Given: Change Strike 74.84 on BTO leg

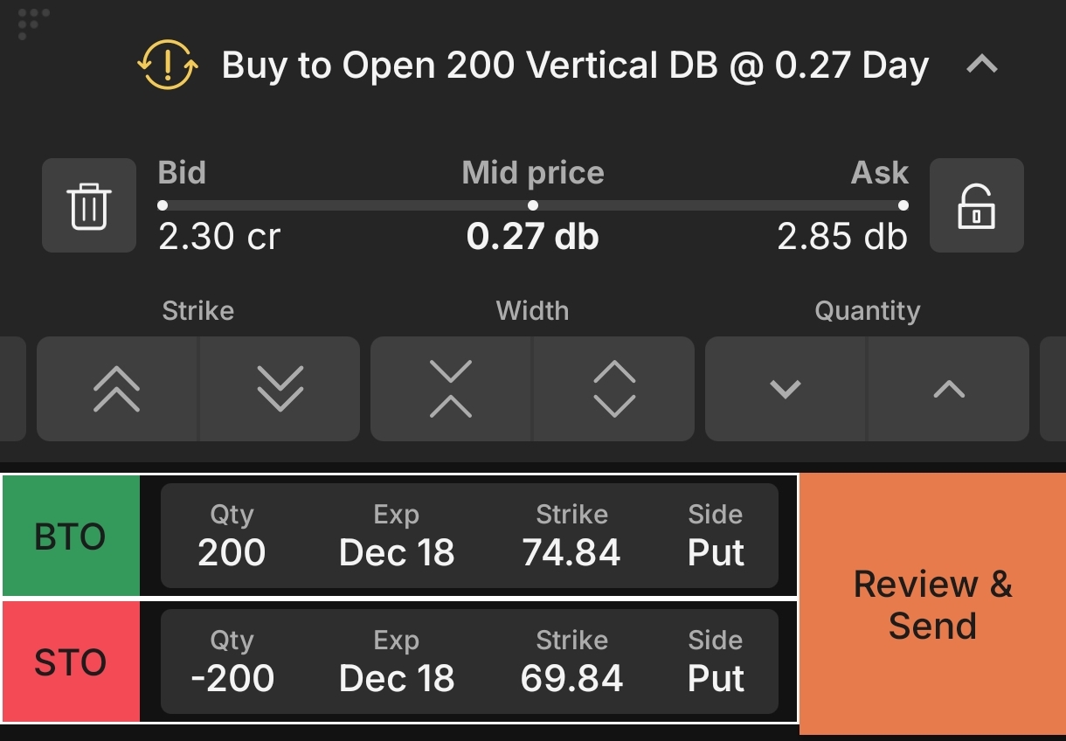Looking at the screenshot, I should tap(571, 537).
